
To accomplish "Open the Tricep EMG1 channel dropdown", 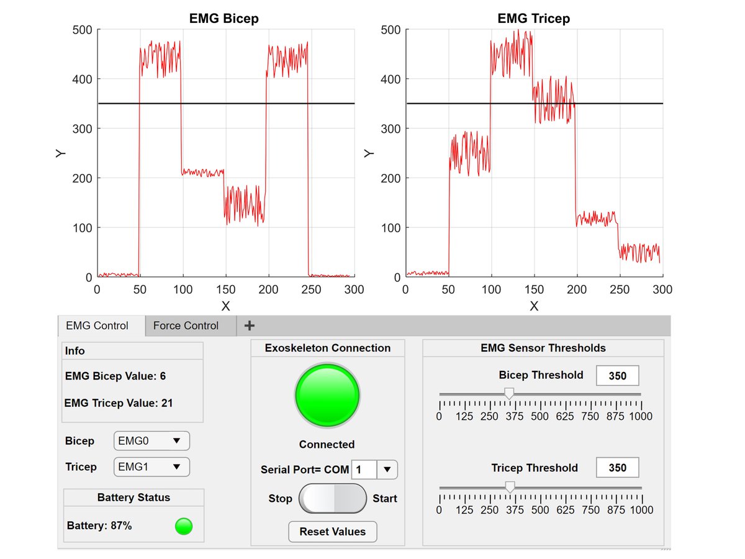I will coord(152,466).
